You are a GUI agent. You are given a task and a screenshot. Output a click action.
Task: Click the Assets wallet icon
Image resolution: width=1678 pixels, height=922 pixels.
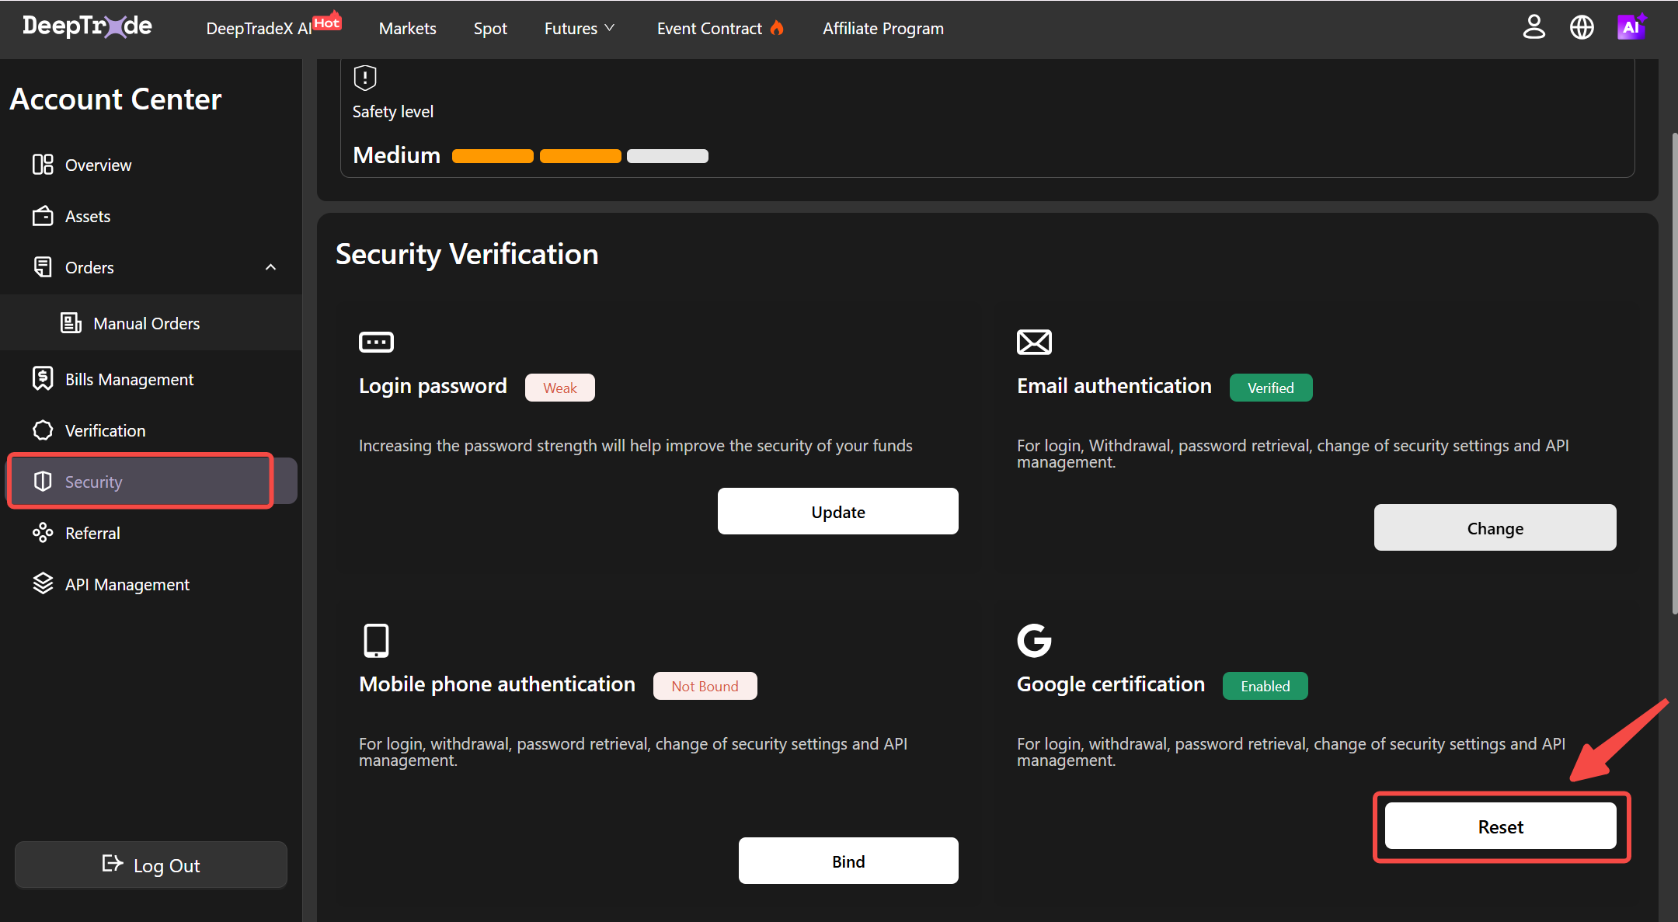43,216
